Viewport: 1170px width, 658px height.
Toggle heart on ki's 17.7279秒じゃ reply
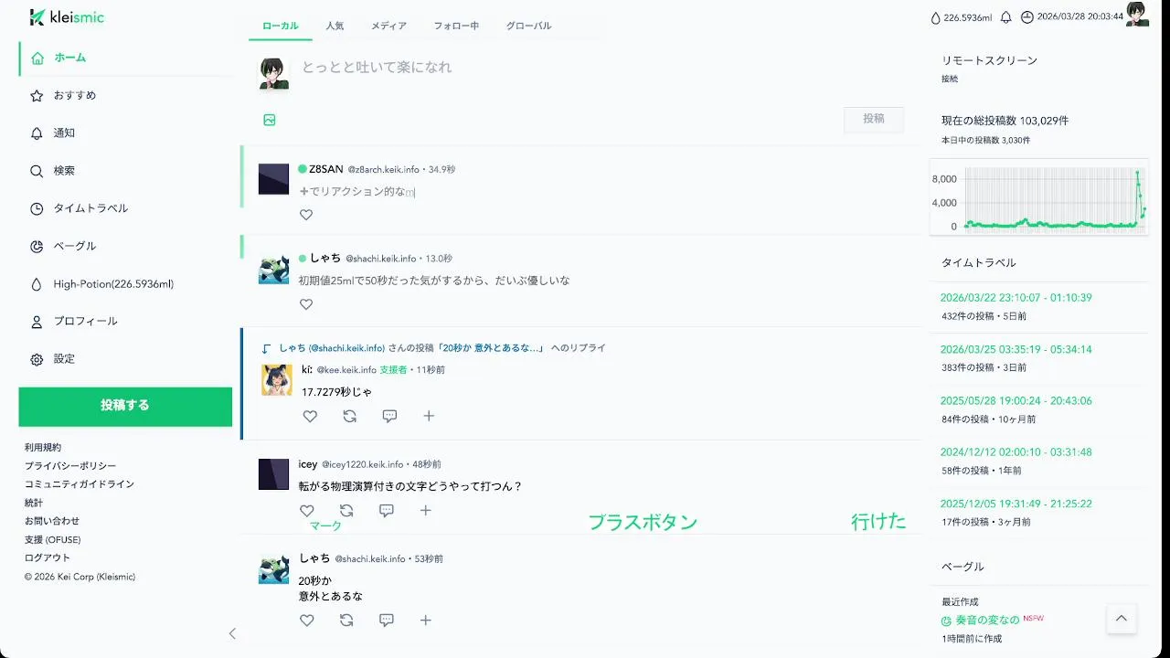click(310, 416)
